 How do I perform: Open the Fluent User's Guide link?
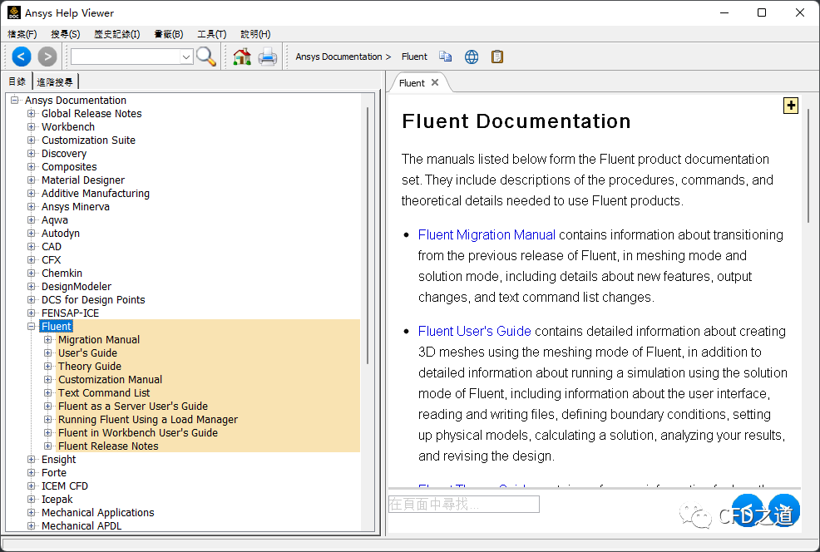click(474, 332)
